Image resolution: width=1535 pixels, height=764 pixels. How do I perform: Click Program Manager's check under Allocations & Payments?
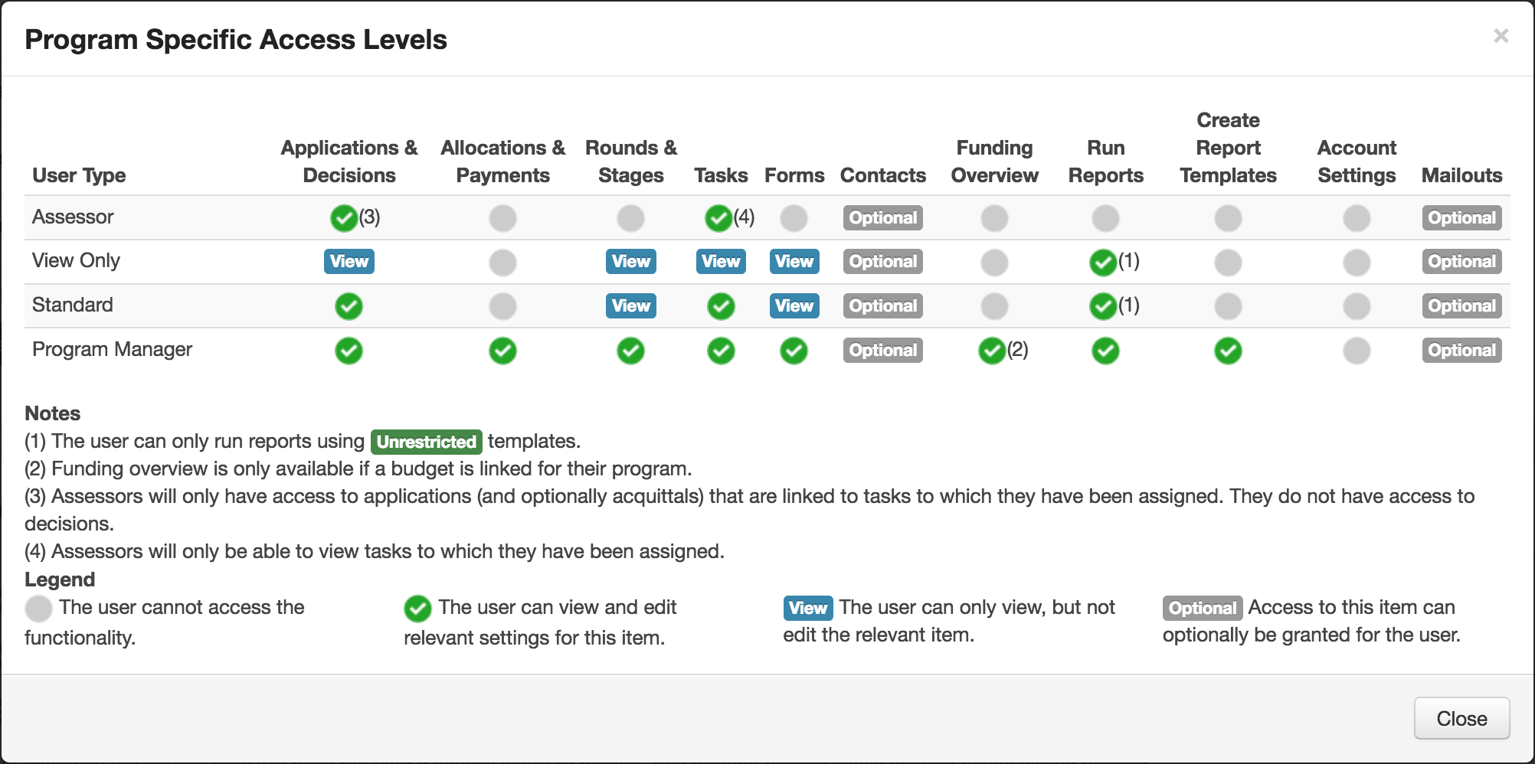[x=502, y=351]
